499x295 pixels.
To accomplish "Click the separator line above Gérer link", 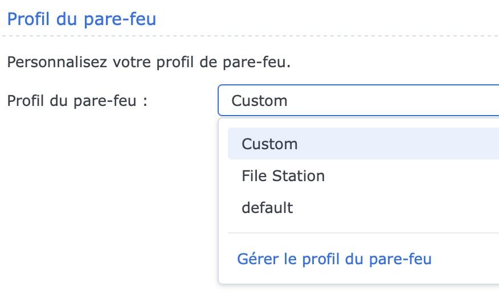I will (363, 233).
